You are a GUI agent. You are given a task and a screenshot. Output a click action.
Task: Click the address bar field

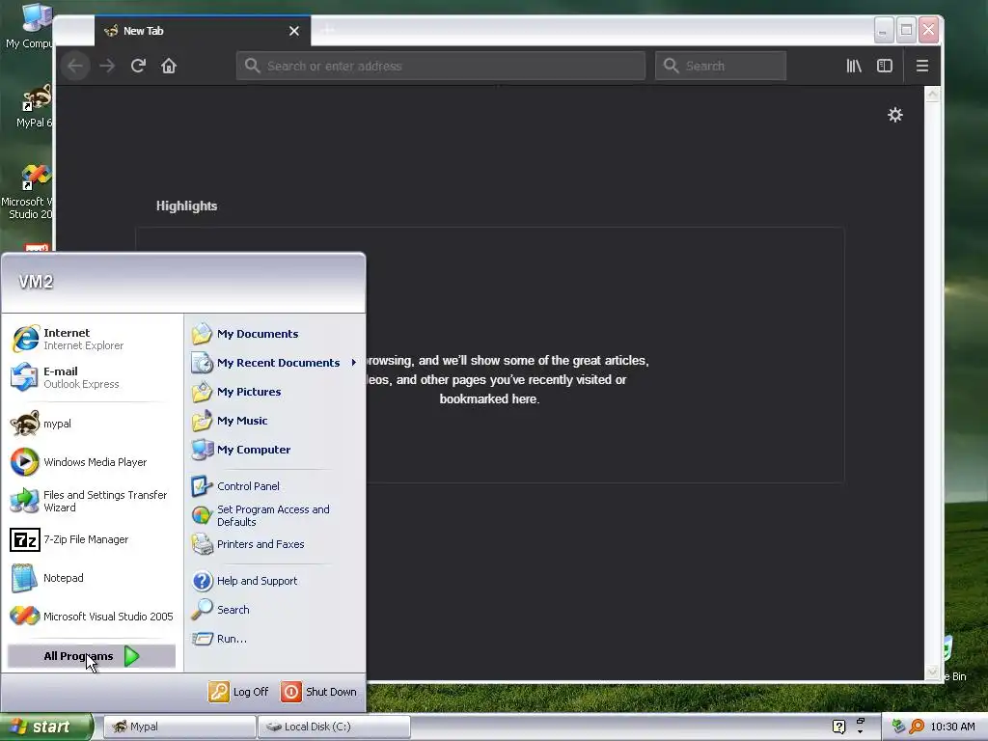(x=441, y=66)
